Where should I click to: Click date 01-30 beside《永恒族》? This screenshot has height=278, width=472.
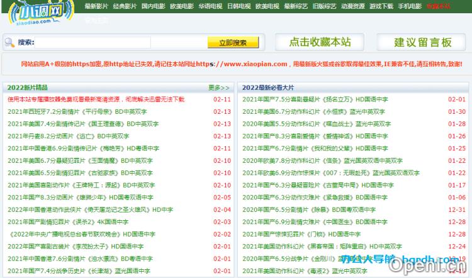(457, 111)
